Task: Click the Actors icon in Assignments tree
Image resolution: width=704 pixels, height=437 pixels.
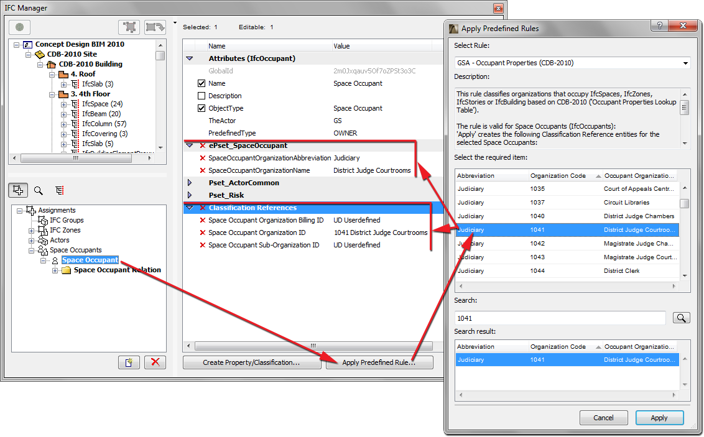Action: (x=43, y=241)
